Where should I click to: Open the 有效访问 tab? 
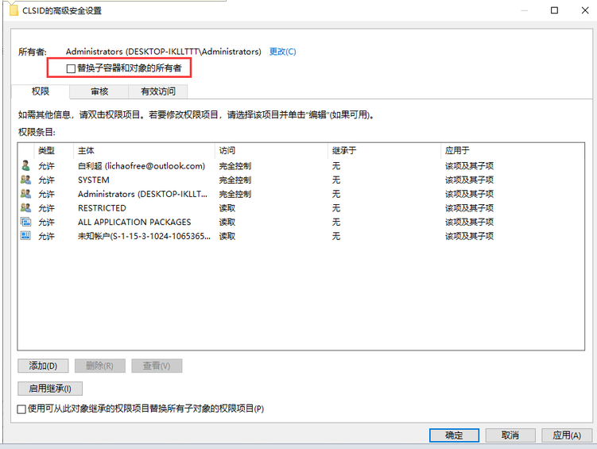(158, 91)
